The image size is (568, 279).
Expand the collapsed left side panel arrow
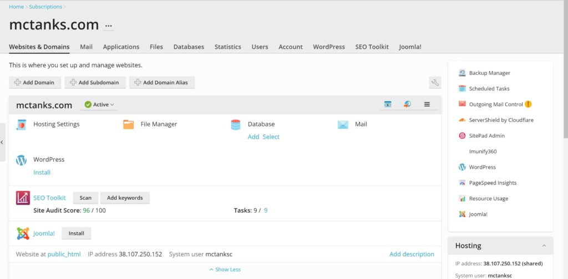(x=2, y=143)
